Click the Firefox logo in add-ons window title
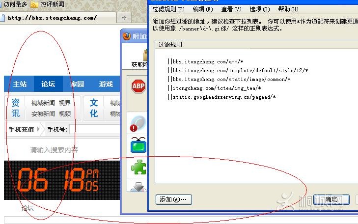 pyautogui.click(x=127, y=36)
